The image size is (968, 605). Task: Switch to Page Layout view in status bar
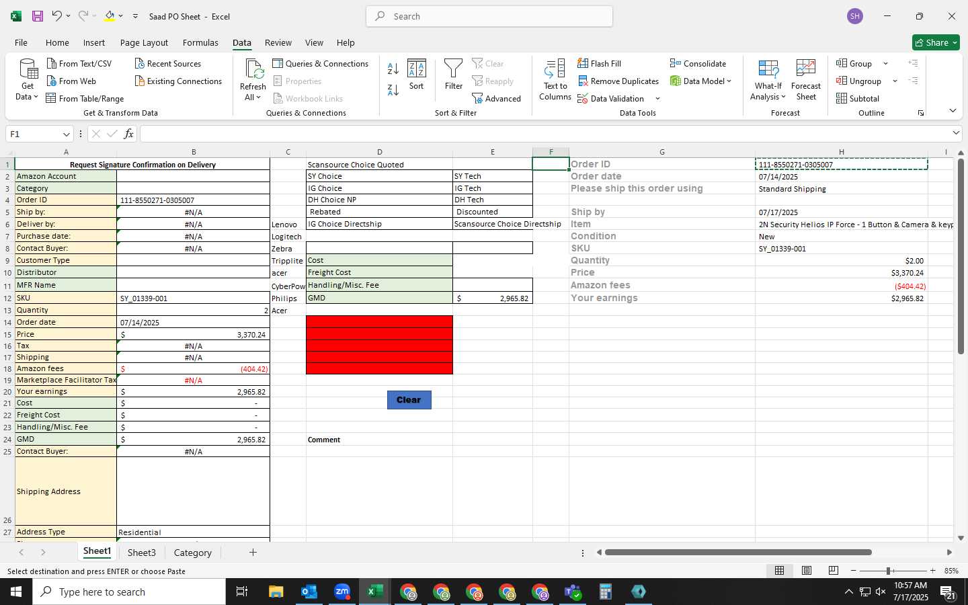(x=807, y=571)
